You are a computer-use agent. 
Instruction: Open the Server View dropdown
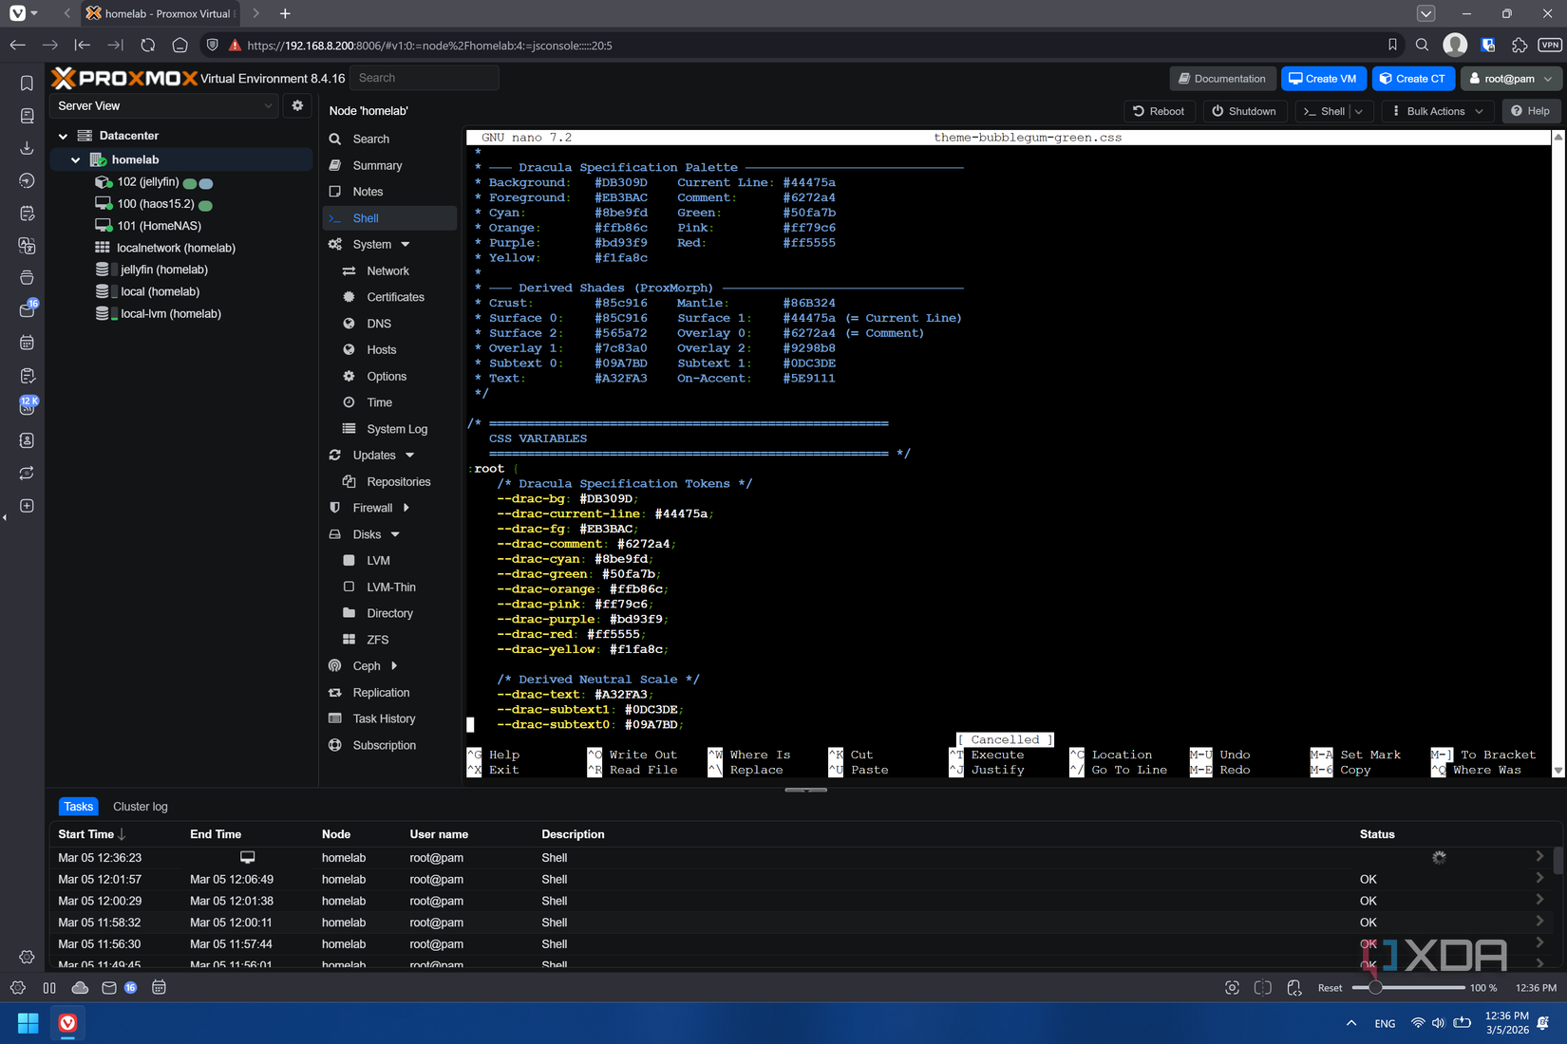tap(165, 105)
